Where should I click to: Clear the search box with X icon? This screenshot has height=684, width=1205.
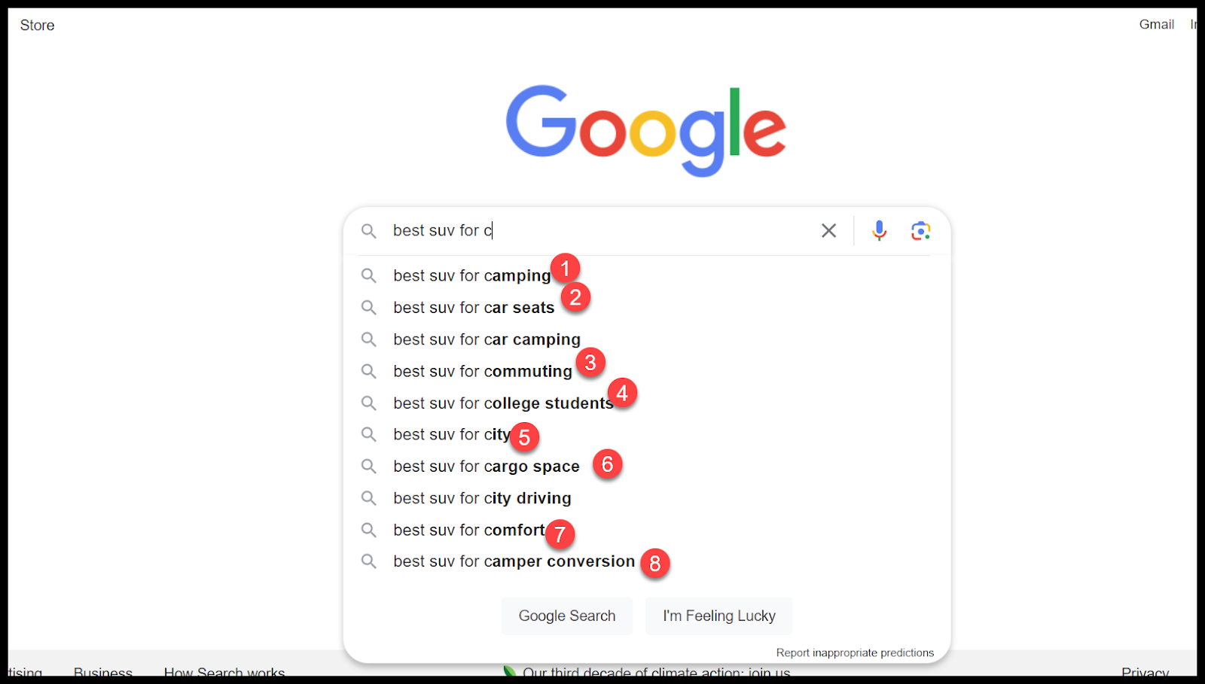[828, 231]
